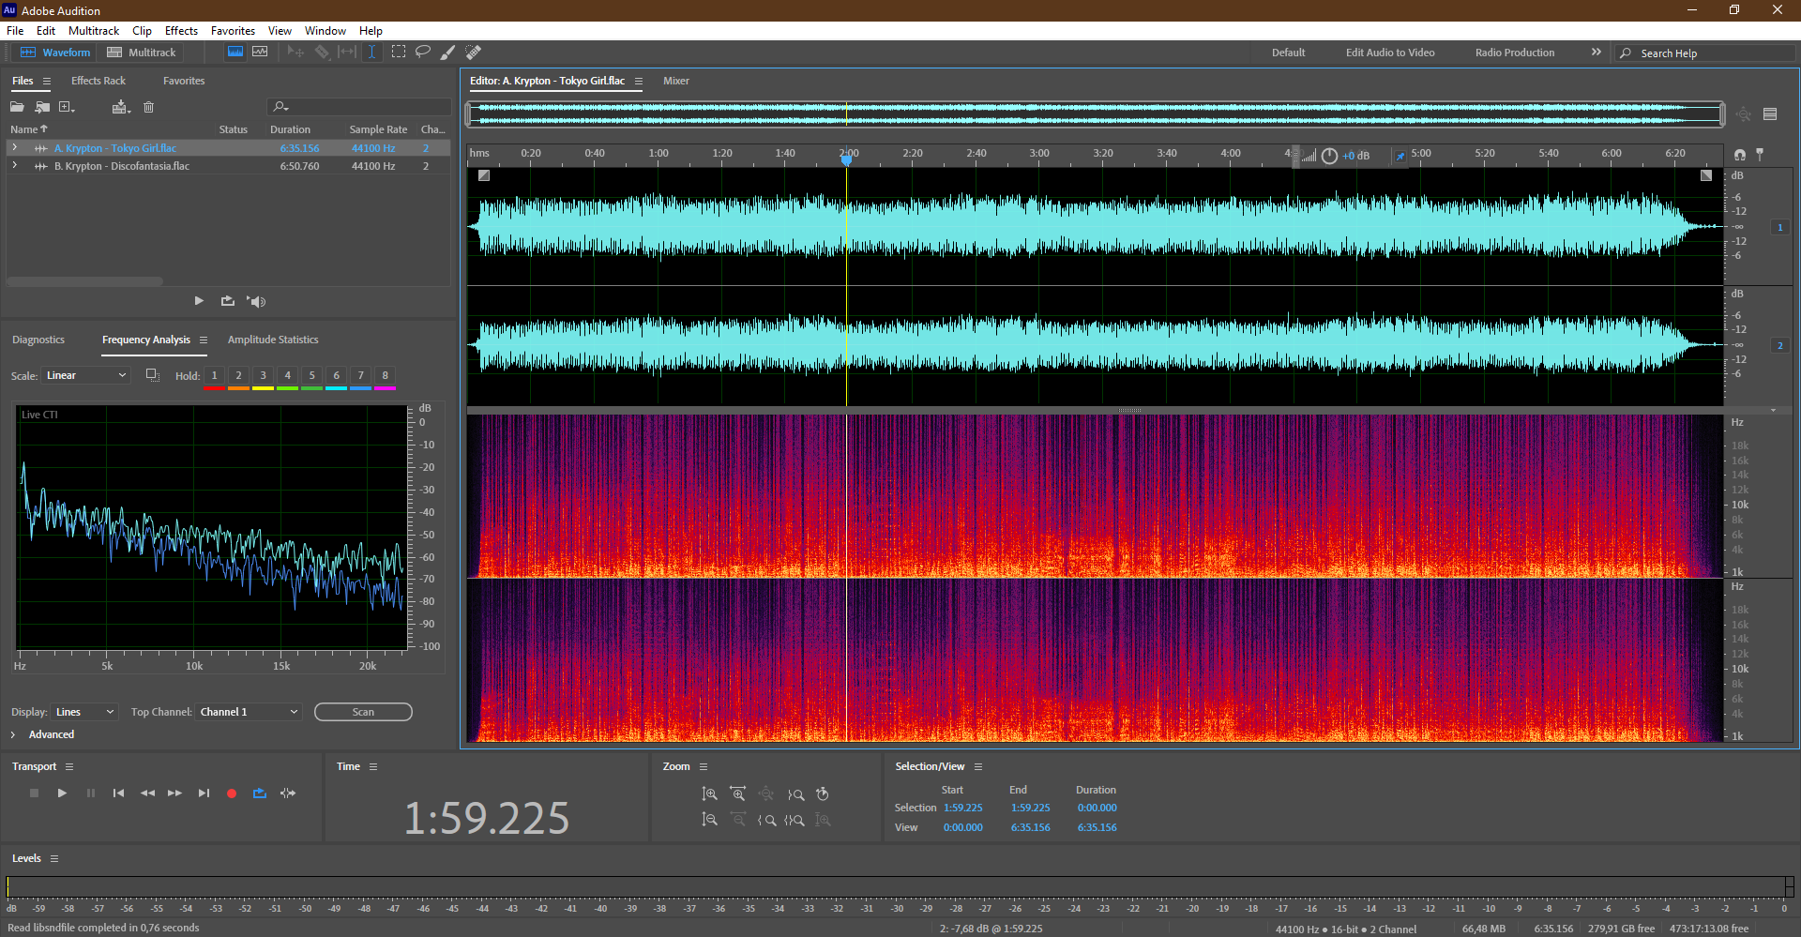The width and height of the screenshot is (1801, 937).
Task: Click Move Playhead to Previous button
Action: click(118, 793)
